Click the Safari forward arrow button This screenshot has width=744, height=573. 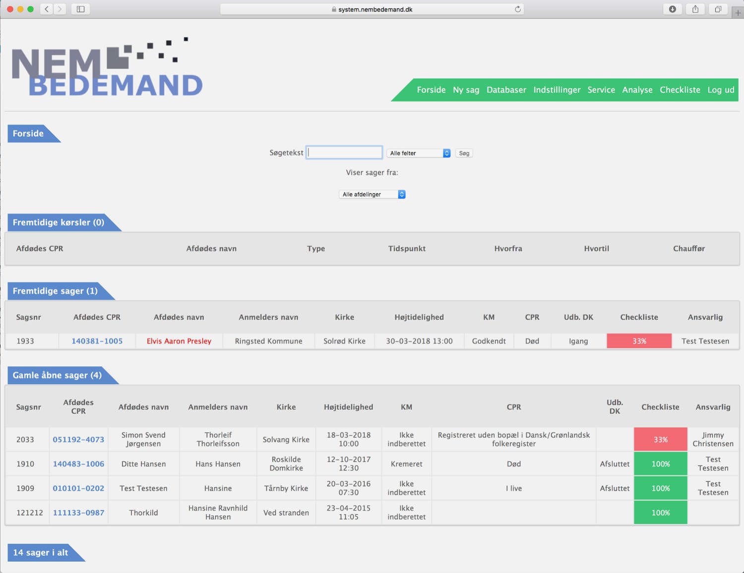[x=60, y=9]
